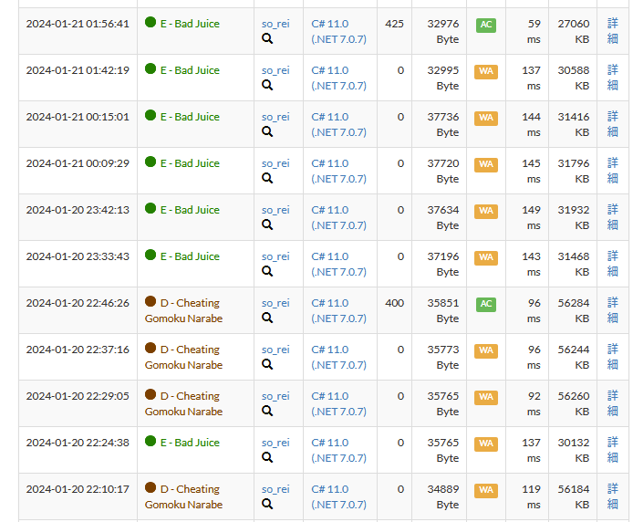Viewport: 633px width, 522px height.
Task: Open so_rei user link in the 22:24:38 row
Action: (275, 443)
